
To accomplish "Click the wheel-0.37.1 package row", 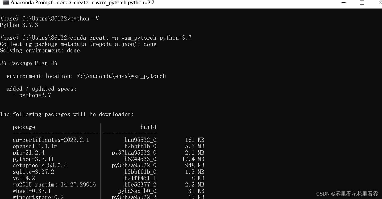I will (109, 191).
